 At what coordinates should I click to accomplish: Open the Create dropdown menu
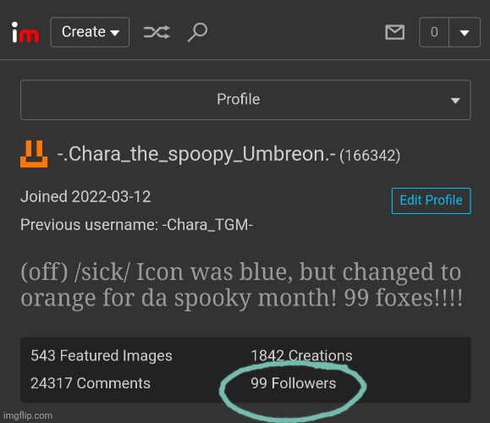(90, 32)
